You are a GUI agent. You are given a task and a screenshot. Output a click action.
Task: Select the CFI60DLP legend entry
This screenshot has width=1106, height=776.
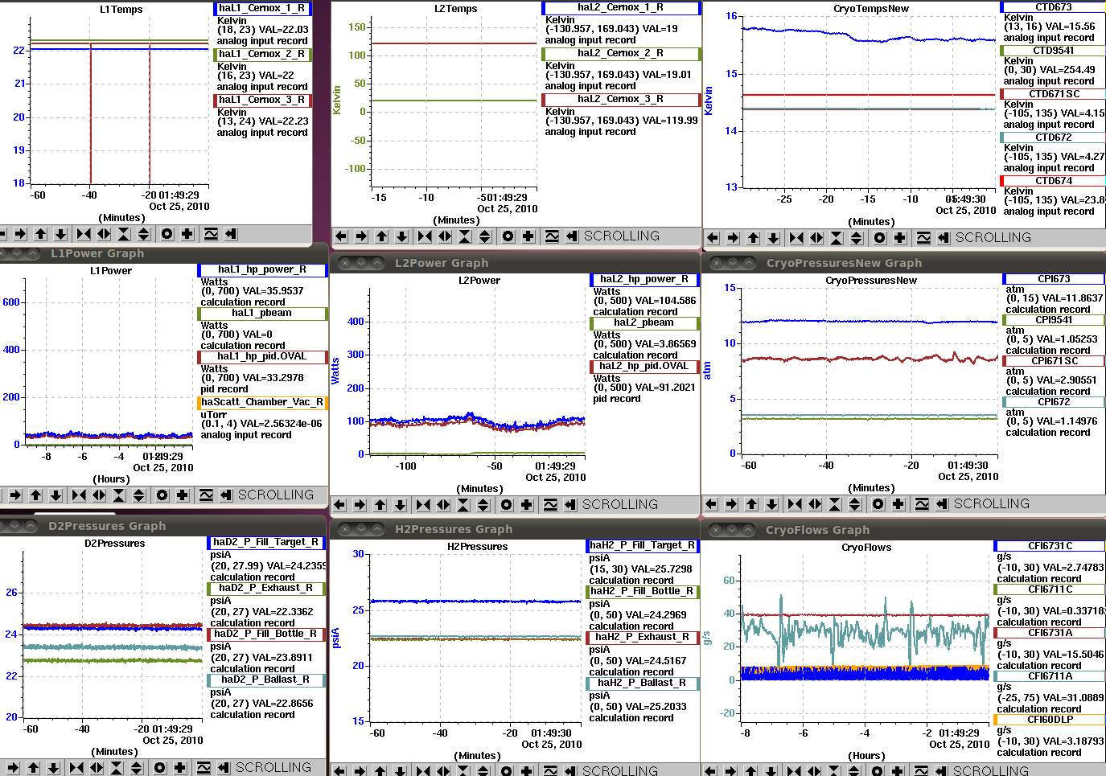click(x=1050, y=720)
